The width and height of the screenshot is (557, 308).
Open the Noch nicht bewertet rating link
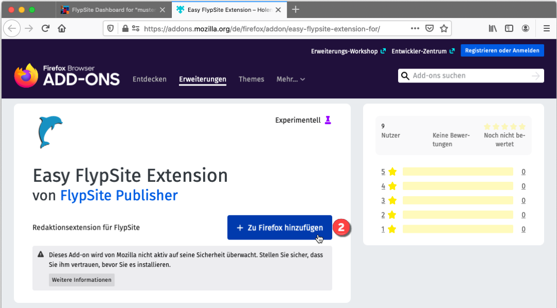click(x=504, y=140)
